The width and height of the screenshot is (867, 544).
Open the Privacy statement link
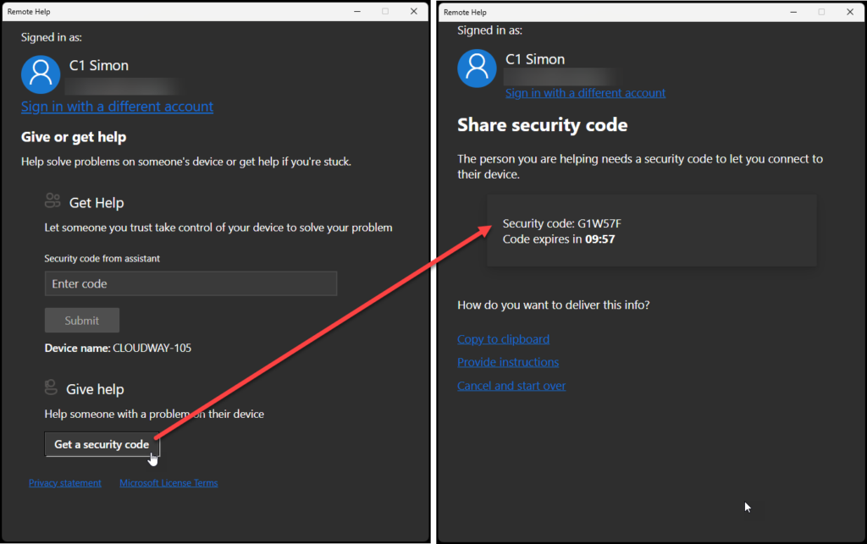65,483
